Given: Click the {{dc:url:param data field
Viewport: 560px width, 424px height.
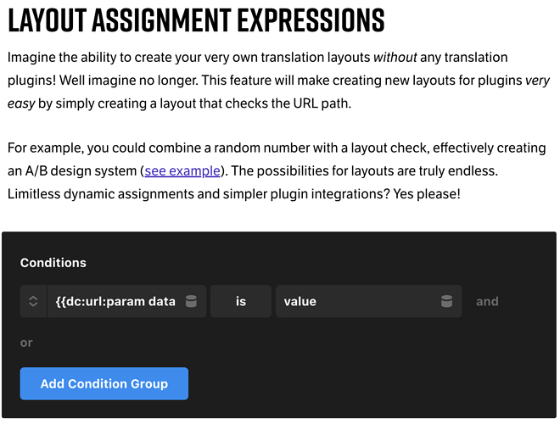Looking at the screenshot, I should (x=115, y=301).
